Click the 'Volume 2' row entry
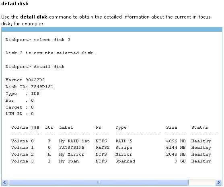This screenshot has width=224, height=187. pyautogui.click(x=23, y=154)
